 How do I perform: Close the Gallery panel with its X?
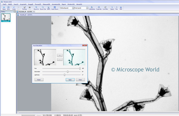15,12
